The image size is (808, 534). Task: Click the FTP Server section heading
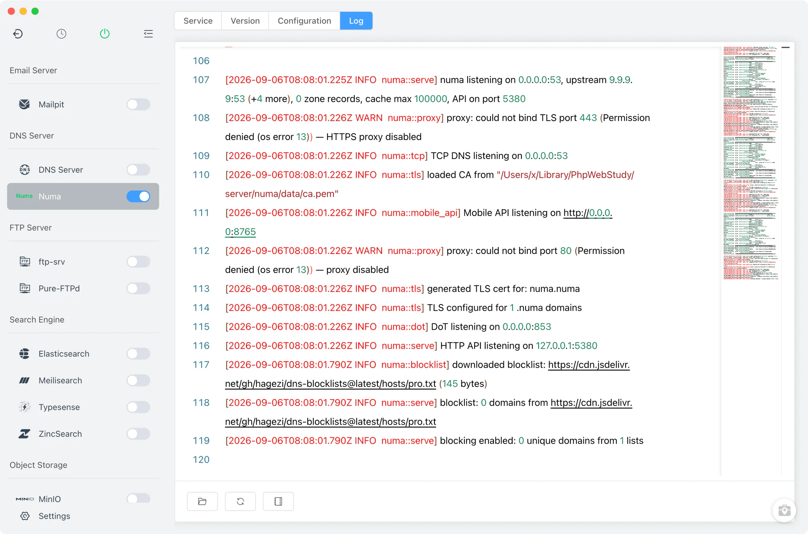click(30, 228)
